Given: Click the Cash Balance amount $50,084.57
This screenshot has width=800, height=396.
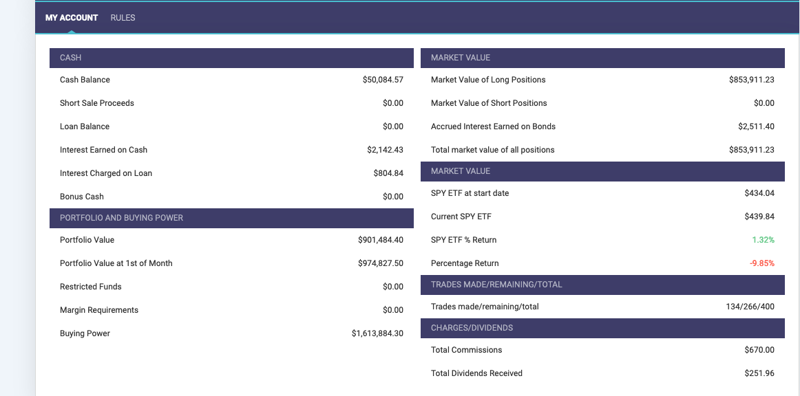Looking at the screenshot, I should (x=383, y=80).
